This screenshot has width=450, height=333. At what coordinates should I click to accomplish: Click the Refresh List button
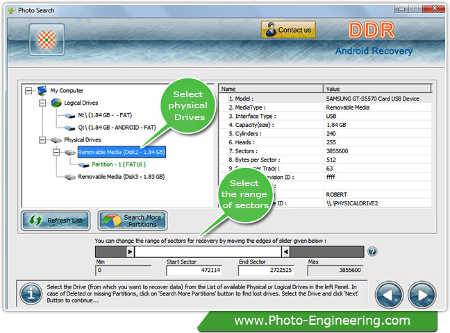coord(56,221)
